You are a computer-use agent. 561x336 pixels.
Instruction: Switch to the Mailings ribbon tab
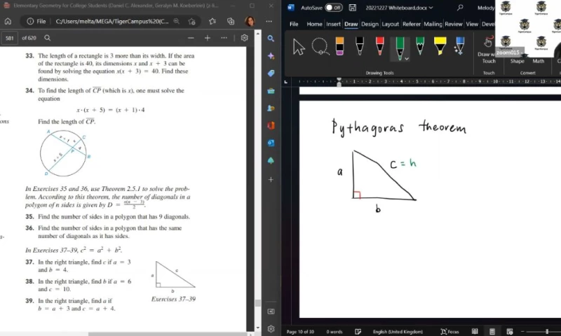tap(433, 24)
